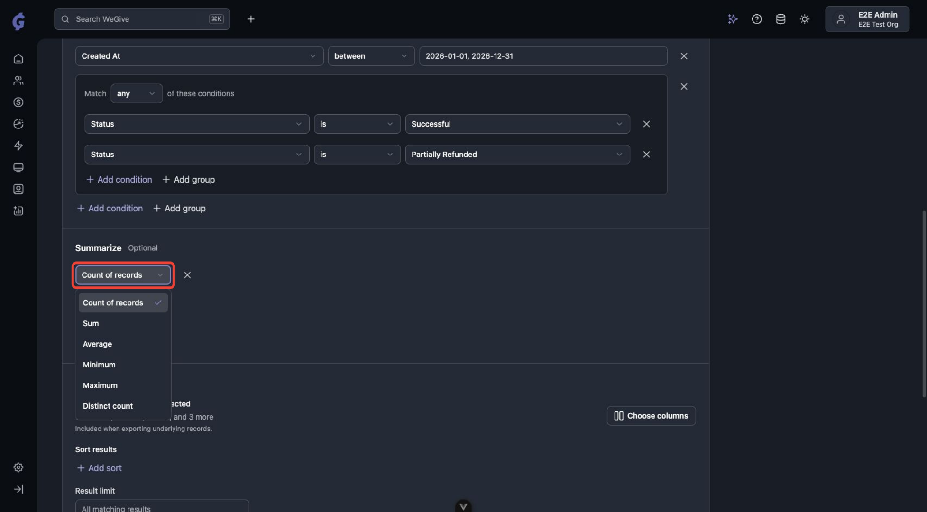Screen dimensions: 927x512
Task: Click the database icon in the top bar
Action: [780, 19]
